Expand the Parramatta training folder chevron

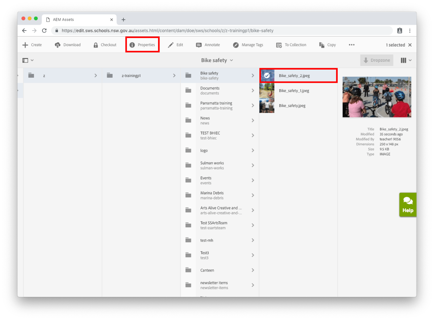coord(253,106)
